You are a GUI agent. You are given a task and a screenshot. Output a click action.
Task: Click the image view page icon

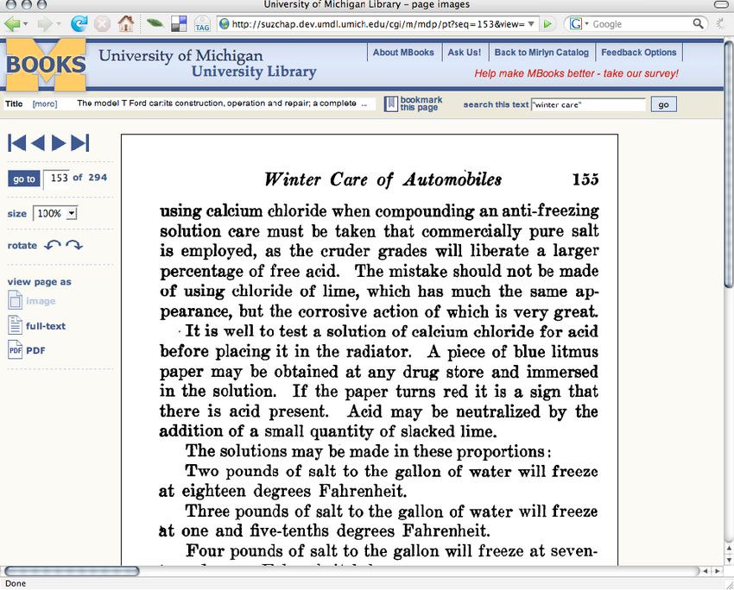click(x=15, y=300)
